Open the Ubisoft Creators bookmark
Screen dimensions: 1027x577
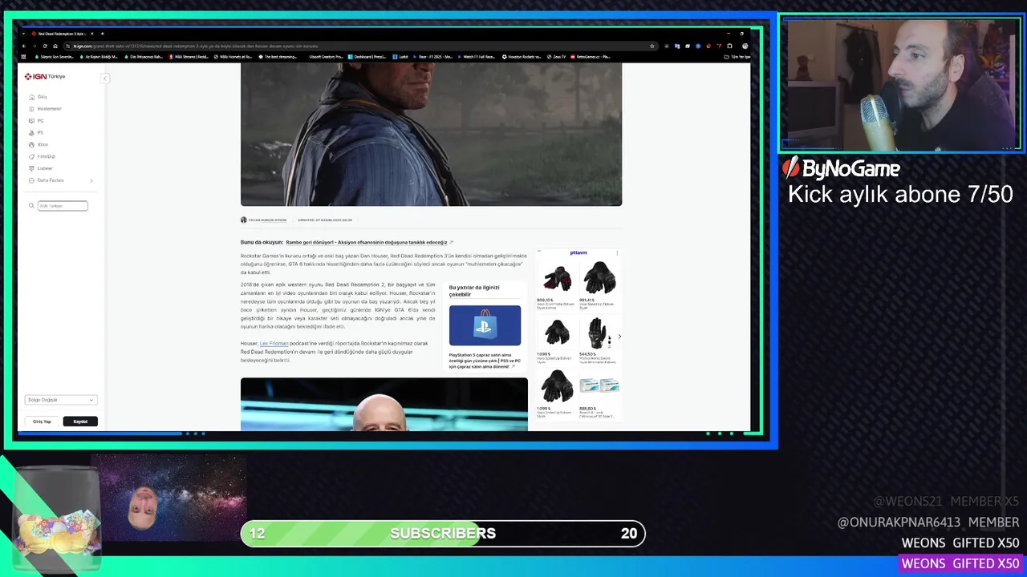[326, 57]
